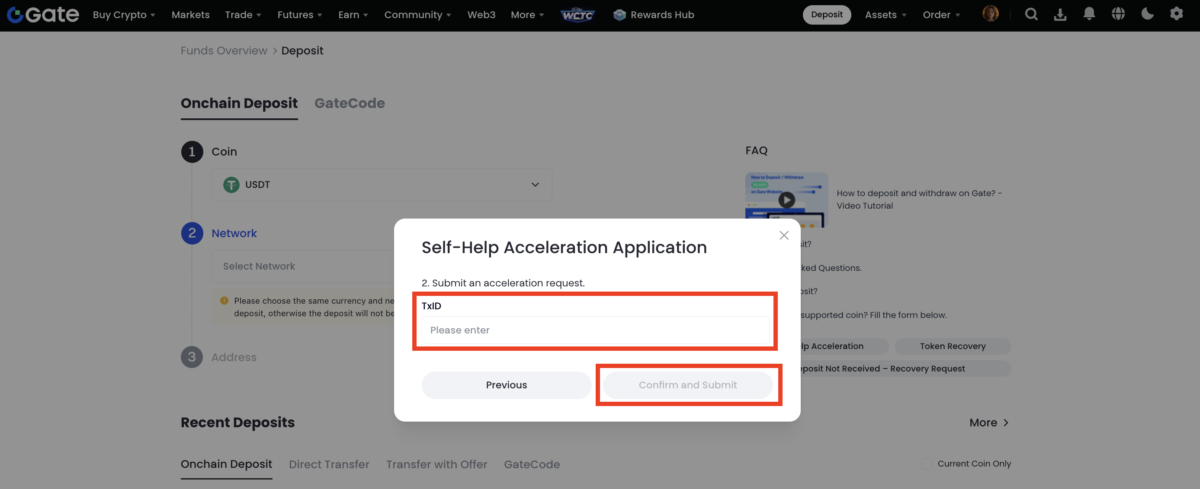Close the Self-Help Acceleration dialog
The height and width of the screenshot is (489, 1200).
click(x=783, y=235)
